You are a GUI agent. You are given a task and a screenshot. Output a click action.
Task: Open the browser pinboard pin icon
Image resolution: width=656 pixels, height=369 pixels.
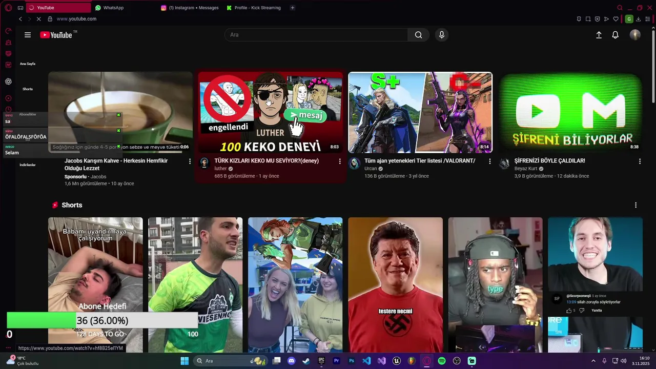pyautogui.click(x=579, y=19)
